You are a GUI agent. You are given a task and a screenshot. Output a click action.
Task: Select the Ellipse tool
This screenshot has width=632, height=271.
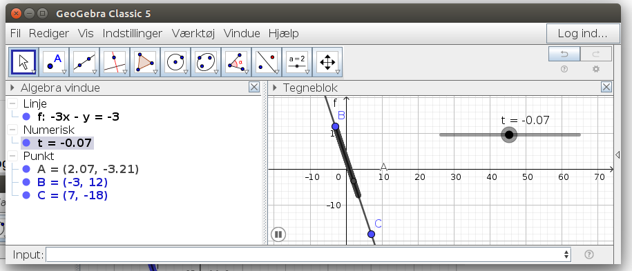click(206, 62)
